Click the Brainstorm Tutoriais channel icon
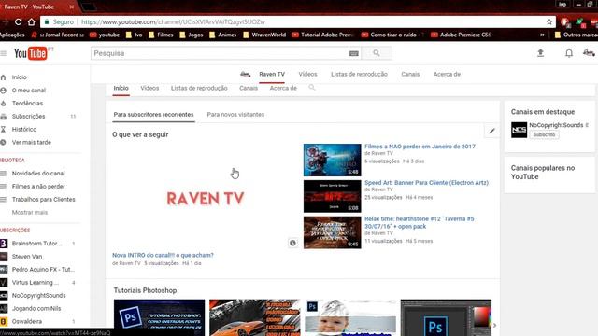Image resolution: width=598 pixels, height=336 pixels. click(4, 244)
